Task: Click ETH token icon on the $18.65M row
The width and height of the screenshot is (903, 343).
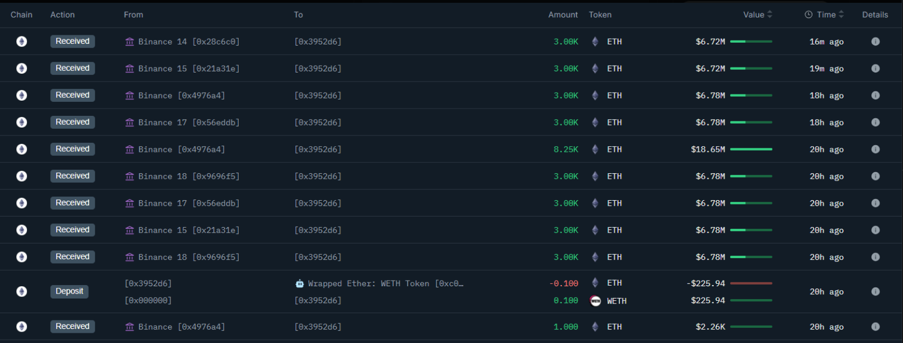Action: [x=595, y=150]
